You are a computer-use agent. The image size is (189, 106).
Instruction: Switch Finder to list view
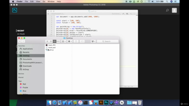pos(51,41)
